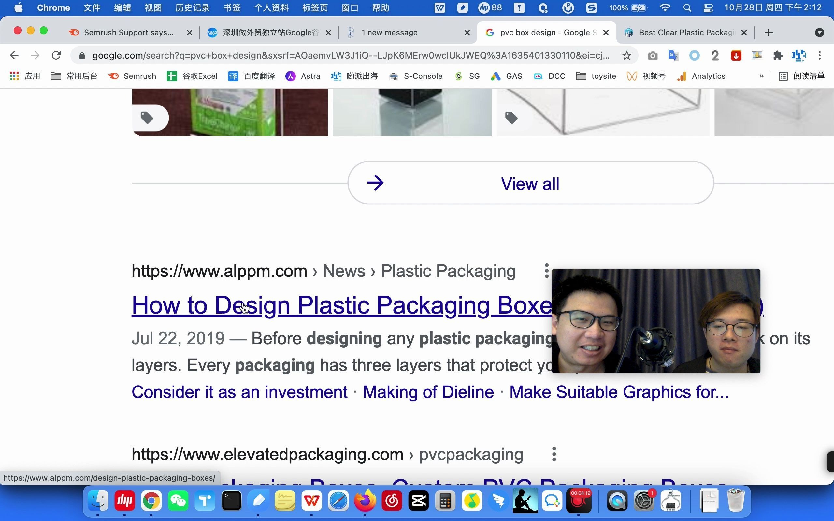Open options for the alppm.com result
Viewport: 834px width, 521px height.
(x=546, y=271)
